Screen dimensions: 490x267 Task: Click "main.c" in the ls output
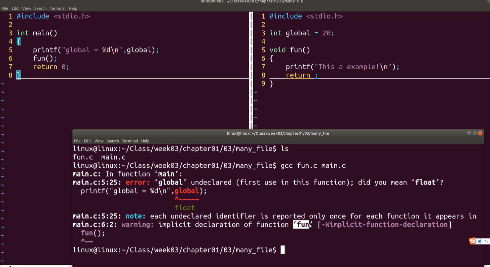pos(113,157)
